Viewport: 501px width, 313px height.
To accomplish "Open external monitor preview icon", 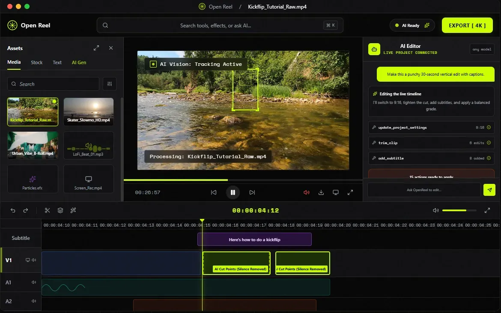I will (x=335, y=192).
